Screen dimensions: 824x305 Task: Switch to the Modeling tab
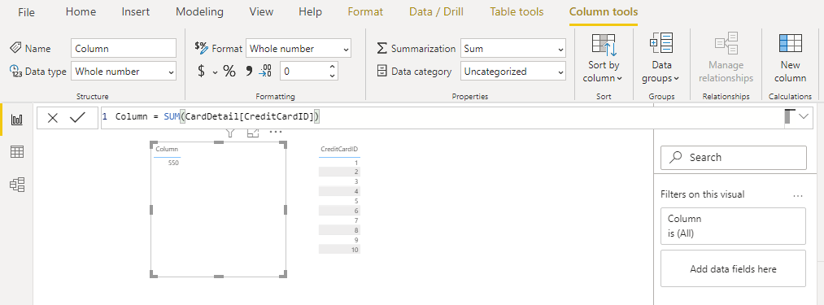[x=199, y=11]
